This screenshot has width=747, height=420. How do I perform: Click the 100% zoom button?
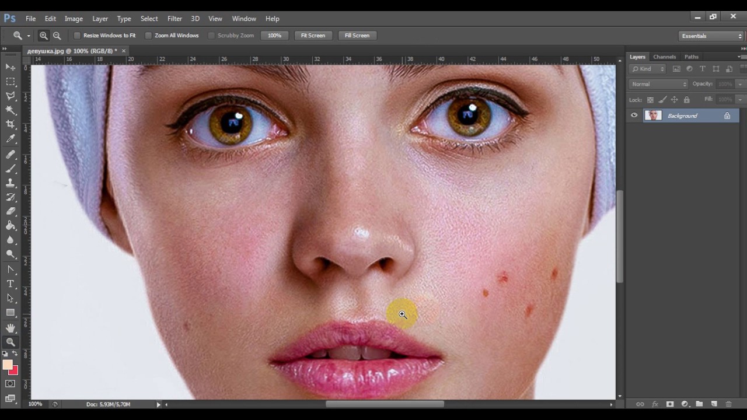[274, 36]
